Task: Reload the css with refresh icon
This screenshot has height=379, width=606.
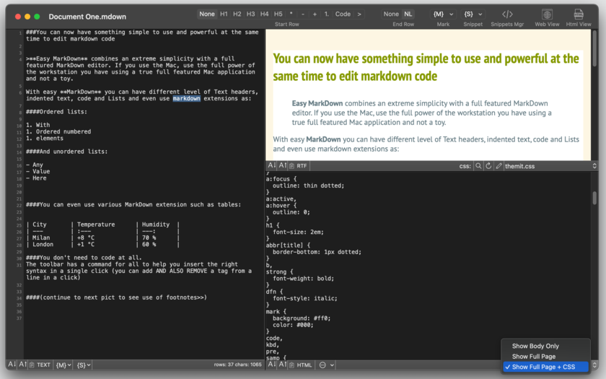Action: pyautogui.click(x=488, y=166)
